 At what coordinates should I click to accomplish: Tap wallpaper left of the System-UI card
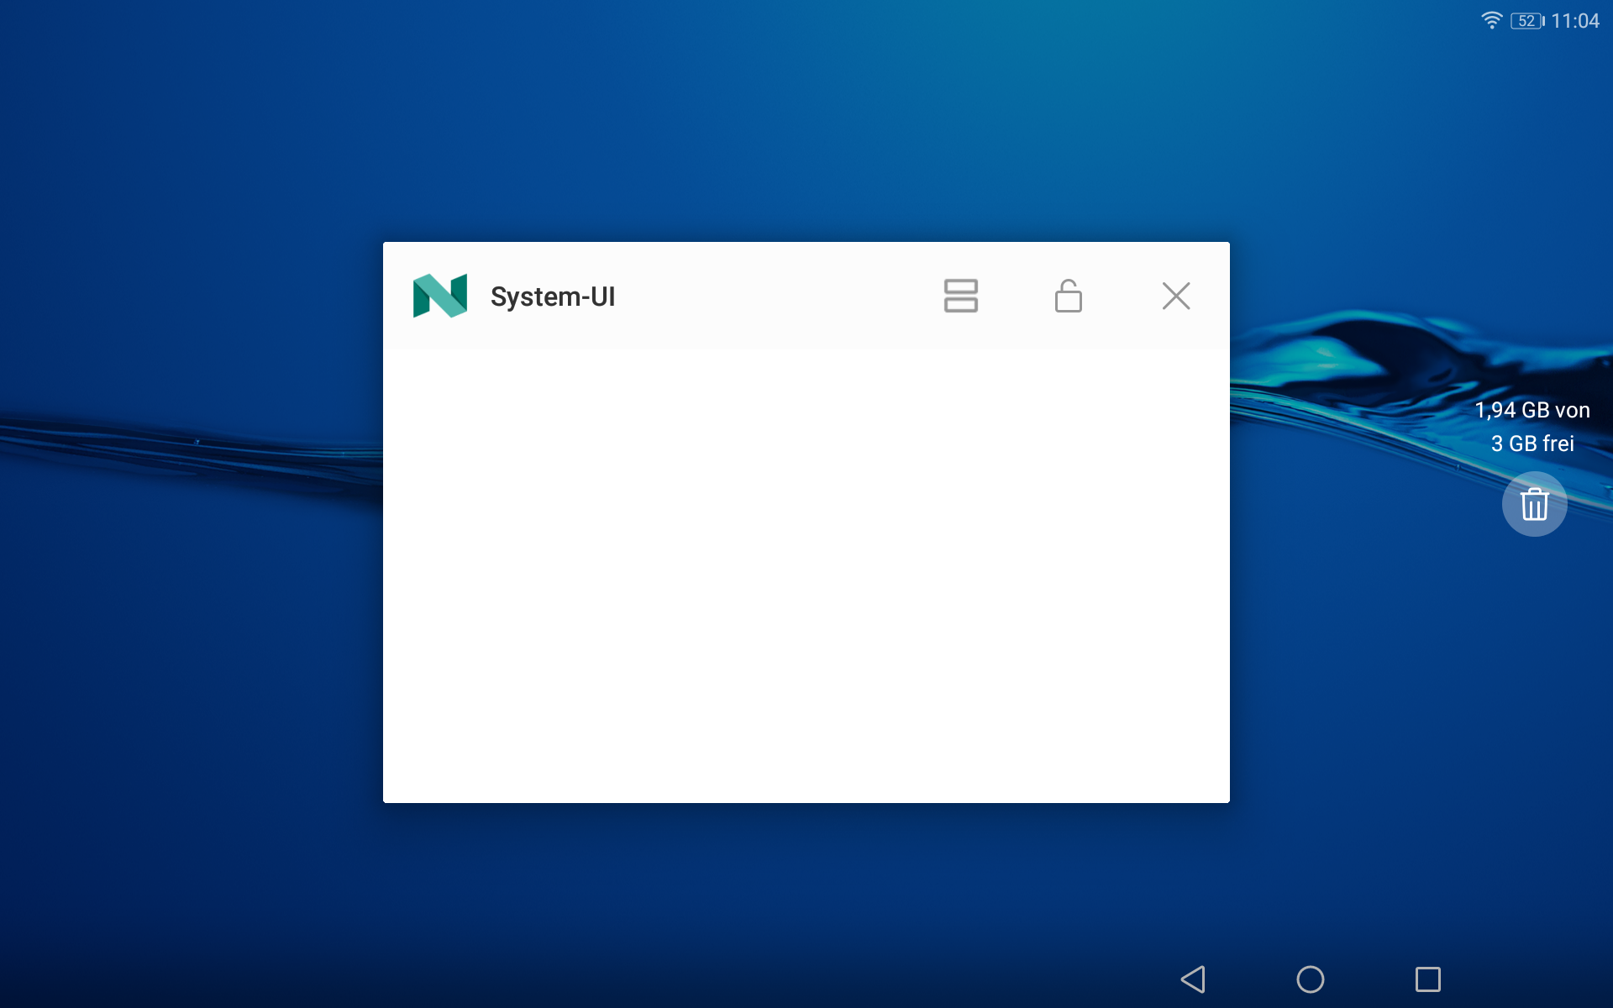(193, 588)
